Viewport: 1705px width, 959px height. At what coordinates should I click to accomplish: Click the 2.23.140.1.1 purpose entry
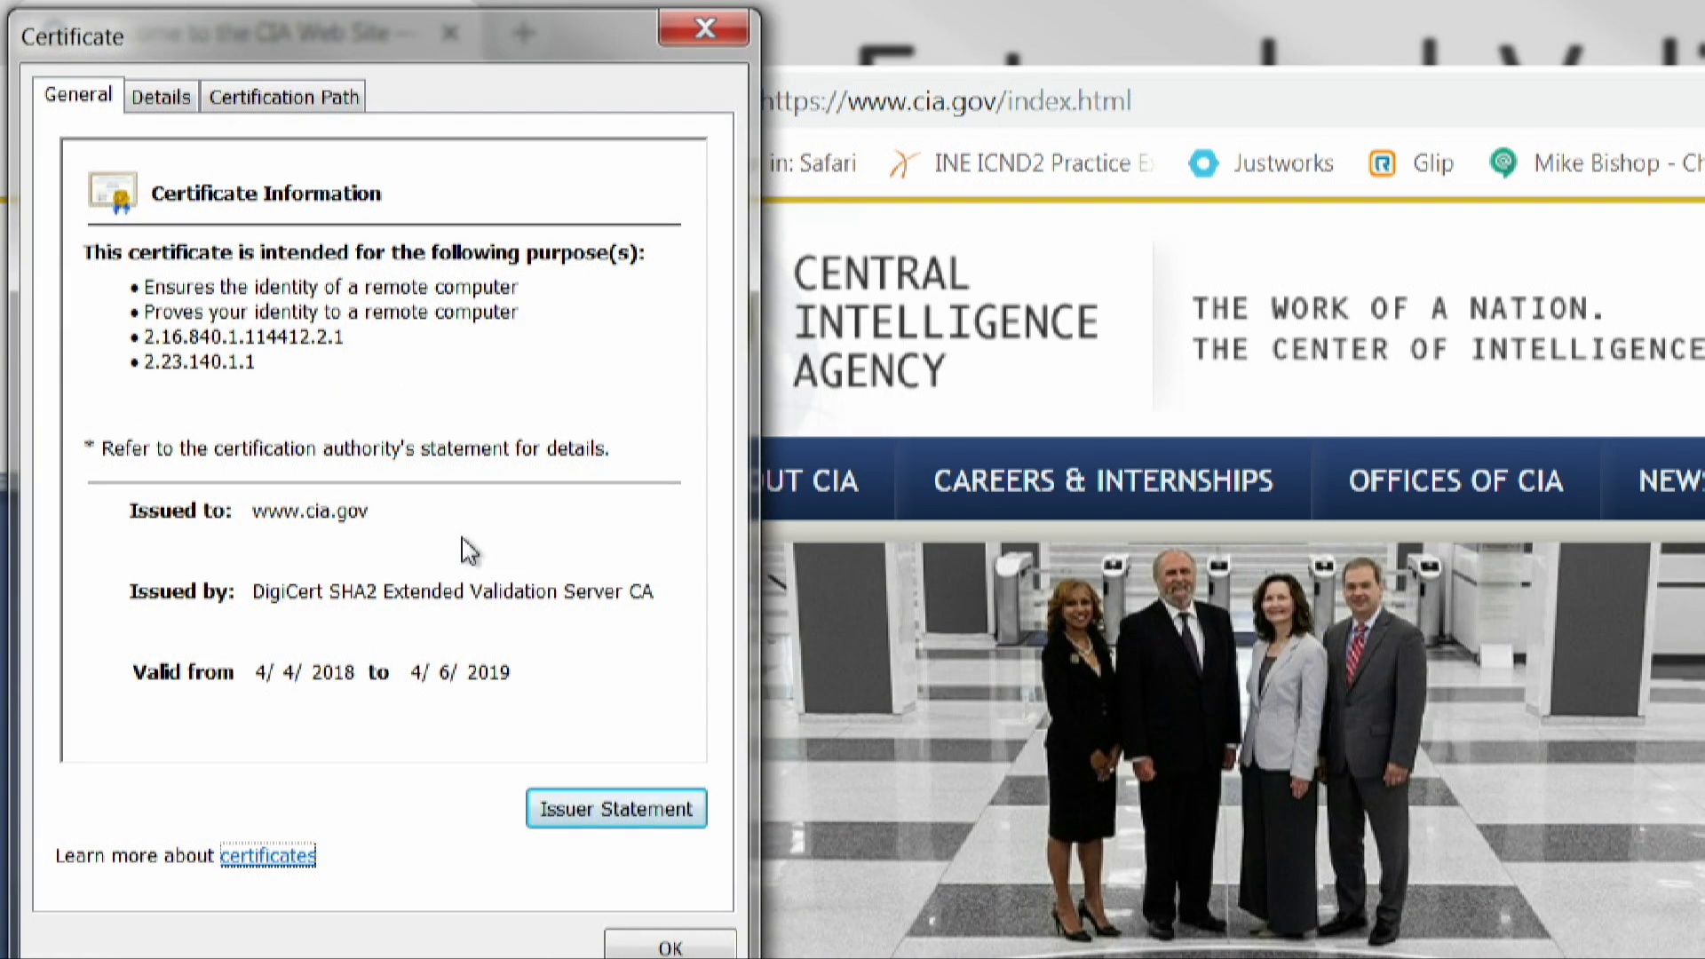(x=199, y=362)
